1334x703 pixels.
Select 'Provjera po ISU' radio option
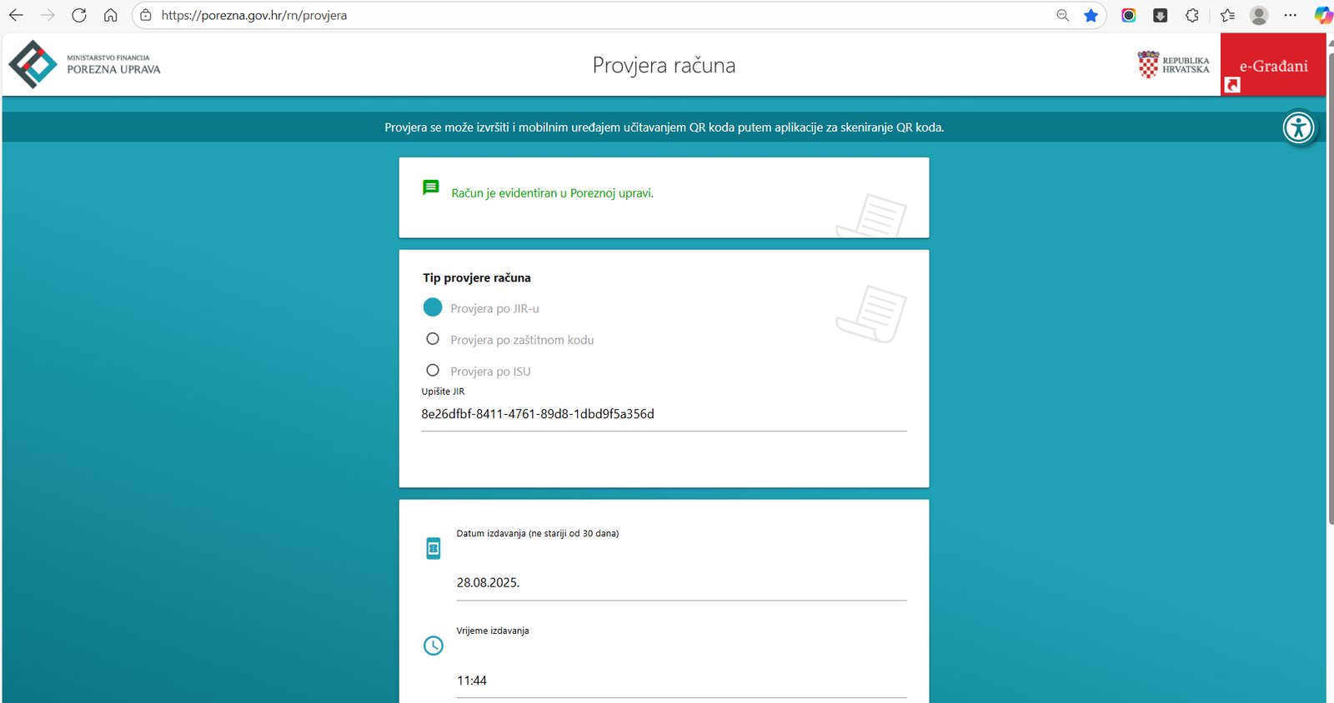coord(433,371)
